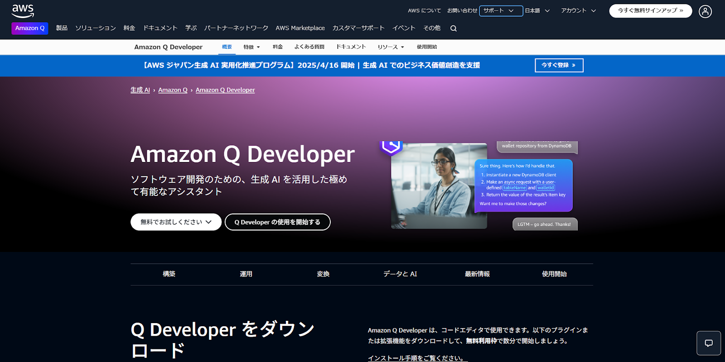Image resolution: width=725 pixels, height=362 pixels.
Task: Click the developer photo in hero image
Action: pyautogui.click(x=439, y=186)
